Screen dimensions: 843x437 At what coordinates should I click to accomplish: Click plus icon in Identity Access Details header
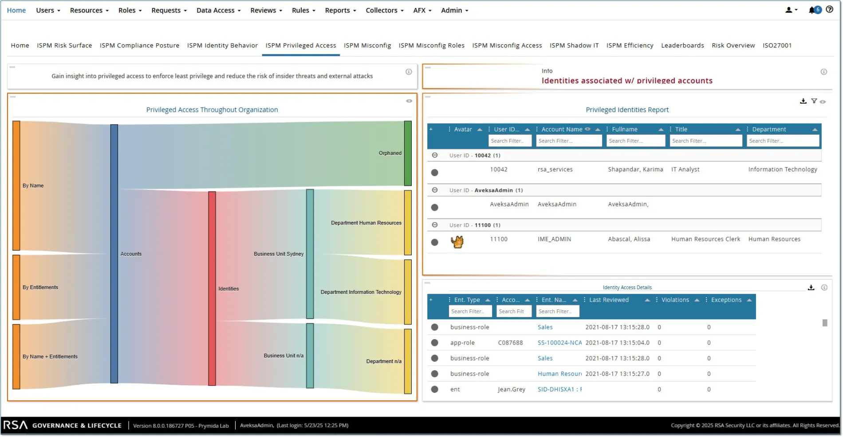[431, 300]
